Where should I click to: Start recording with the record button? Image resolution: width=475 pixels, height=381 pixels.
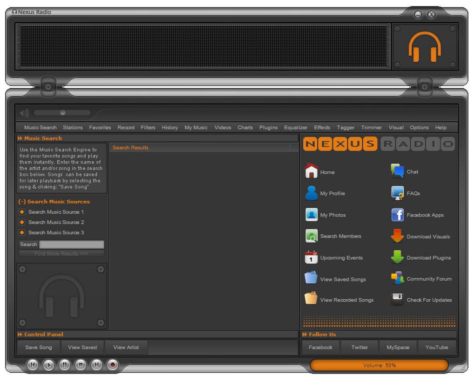coord(112,365)
